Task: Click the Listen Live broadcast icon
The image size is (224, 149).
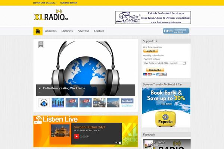Action: 38,120
